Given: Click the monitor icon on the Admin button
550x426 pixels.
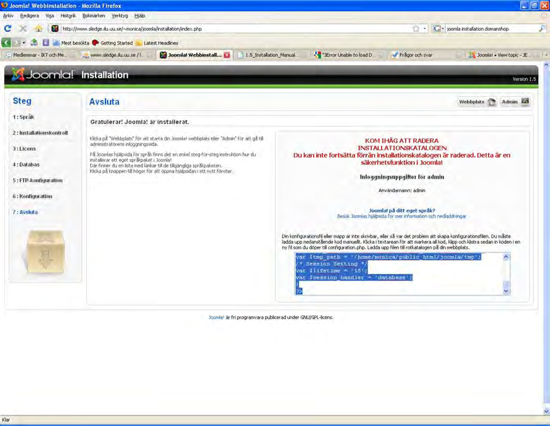Looking at the screenshot, I should click(525, 102).
